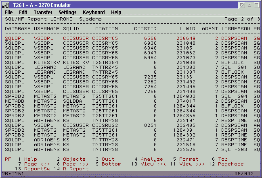Viewport: 262px width, 178px height.
Task: Click the PageMode PF12 label
Action: point(231,164)
